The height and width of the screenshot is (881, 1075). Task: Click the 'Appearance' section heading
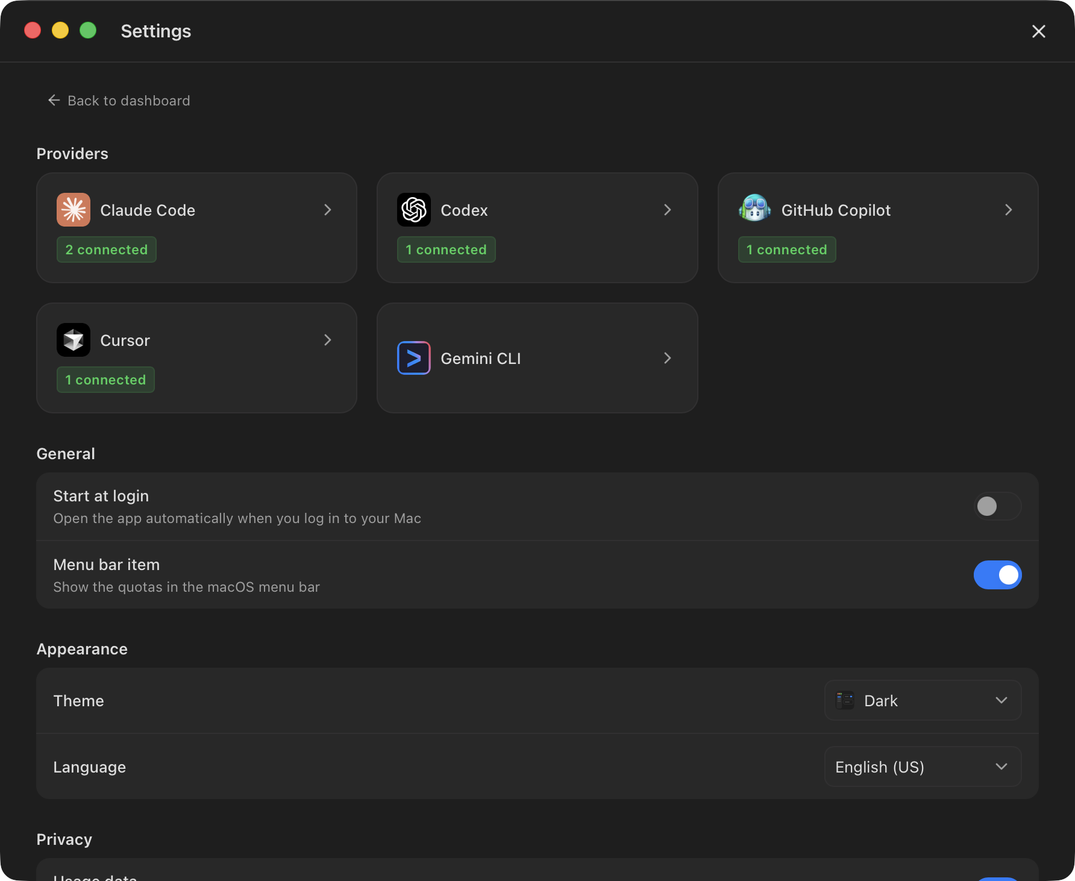[82, 649]
